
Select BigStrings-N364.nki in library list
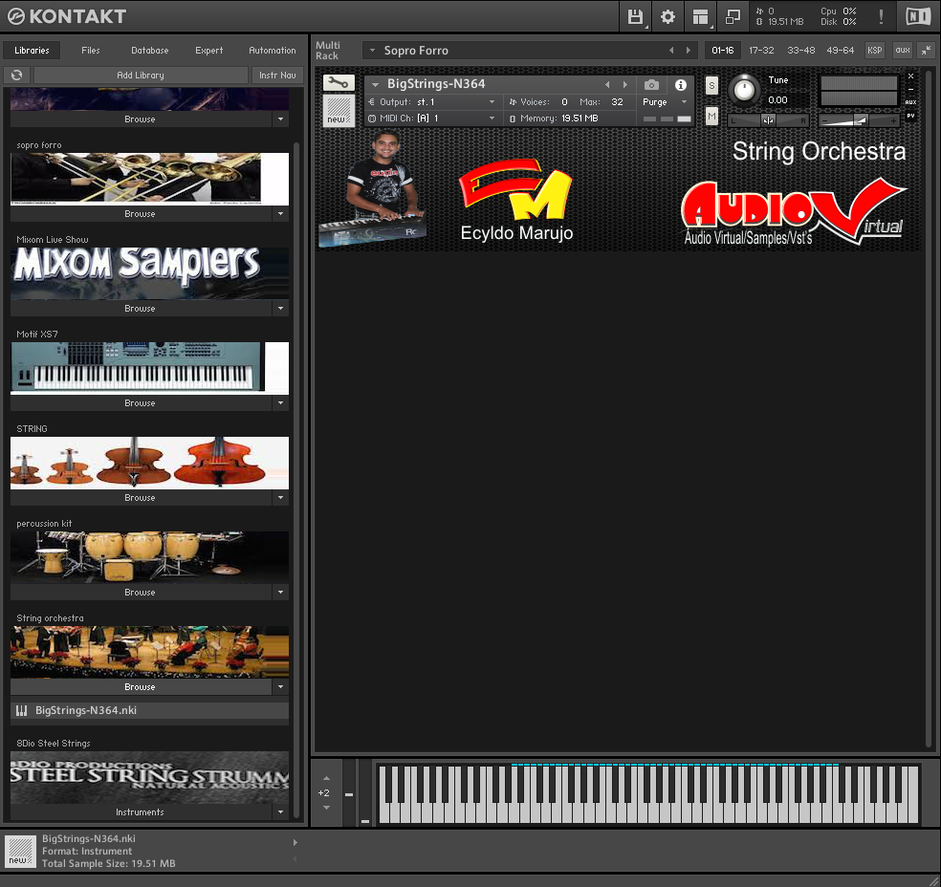[x=149, y=711]
